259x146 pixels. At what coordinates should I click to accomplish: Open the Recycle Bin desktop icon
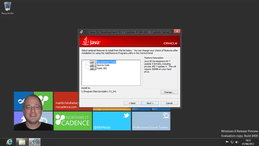(8, 8)
